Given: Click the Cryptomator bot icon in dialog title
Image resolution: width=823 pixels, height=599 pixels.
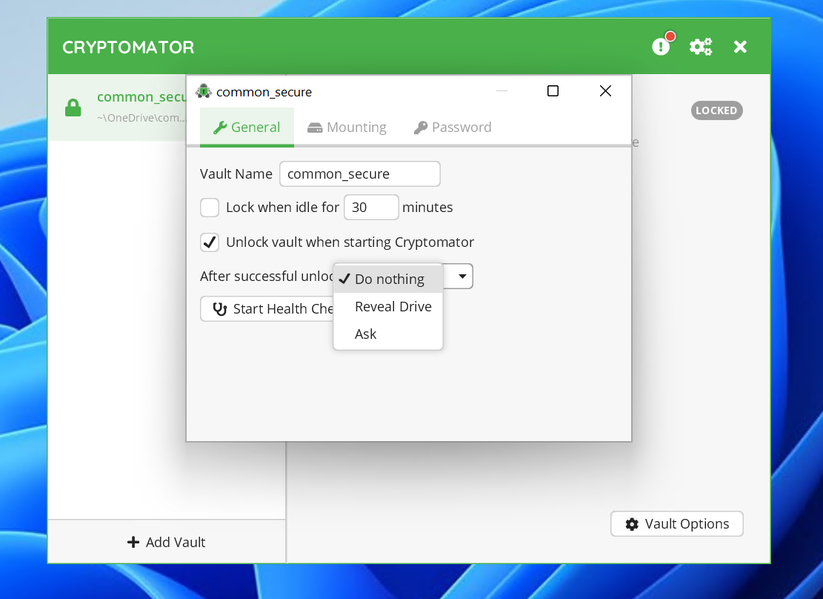Looking at the screenshot, I should coord(203,91).
